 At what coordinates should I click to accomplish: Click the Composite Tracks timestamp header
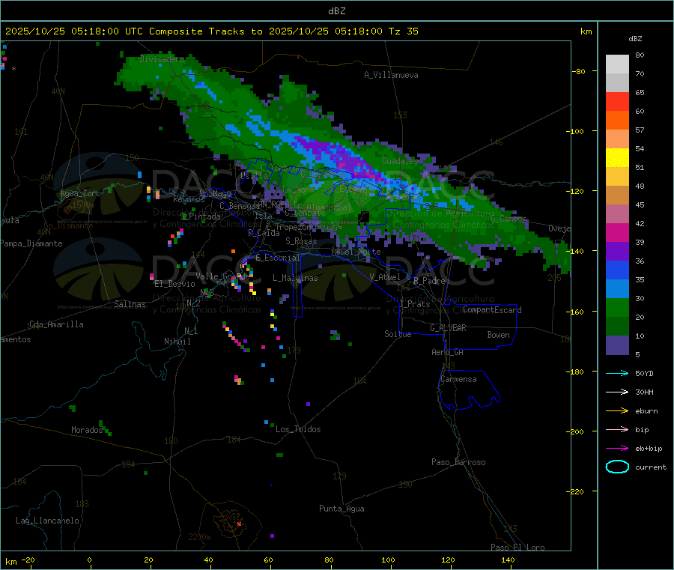pyautogui.click(x=212, y=31)
